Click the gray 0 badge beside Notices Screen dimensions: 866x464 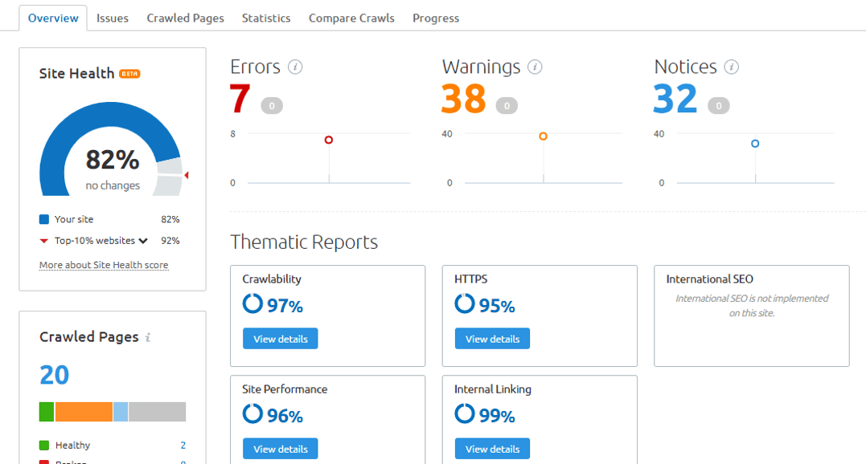pyautogui.click(x=719, y=106)
